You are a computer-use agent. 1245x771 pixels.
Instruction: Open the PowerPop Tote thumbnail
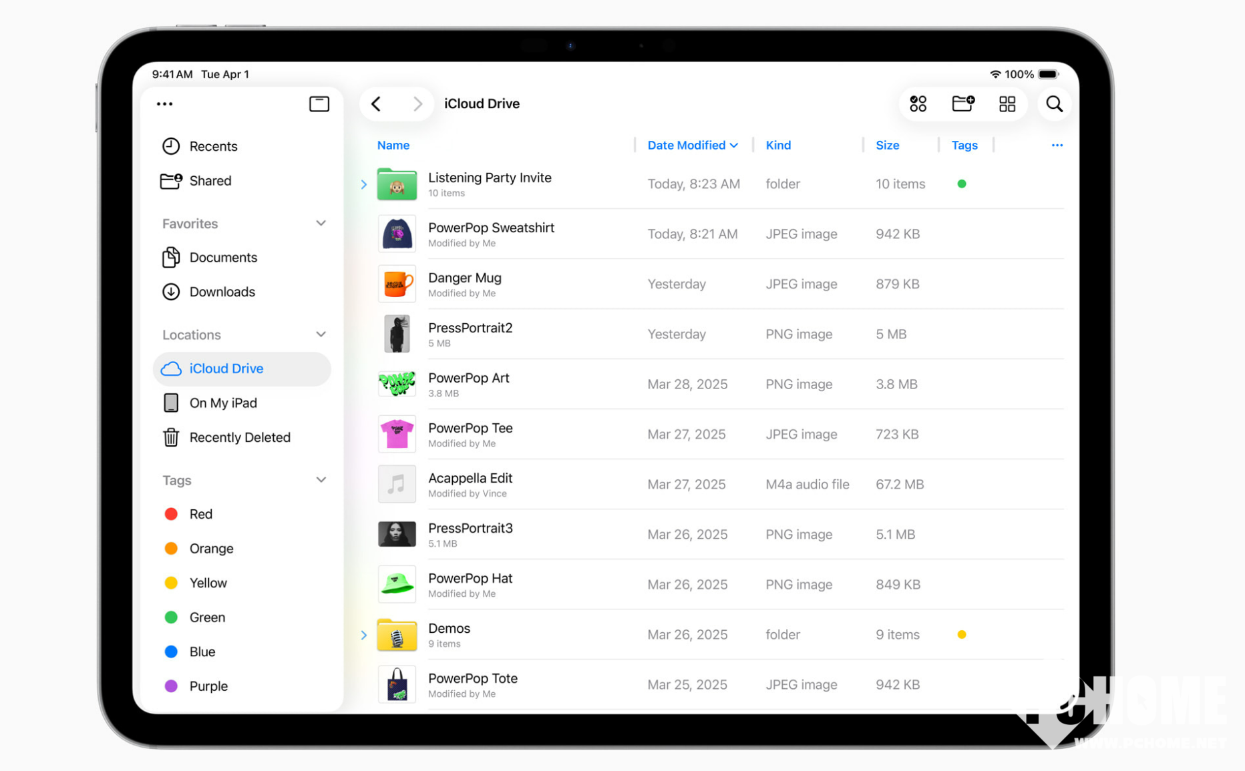pos(397,685)
